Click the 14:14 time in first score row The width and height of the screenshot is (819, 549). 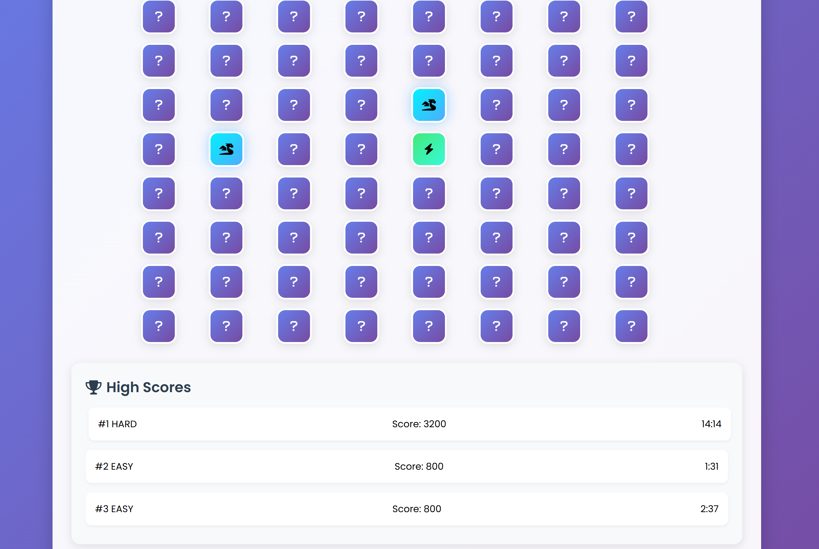point(711,424)
